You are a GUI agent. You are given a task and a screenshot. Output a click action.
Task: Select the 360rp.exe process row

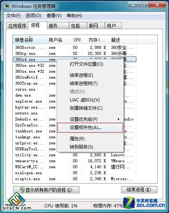pos(75,53)
